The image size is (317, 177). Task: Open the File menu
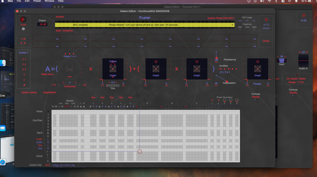pos(19,1)
